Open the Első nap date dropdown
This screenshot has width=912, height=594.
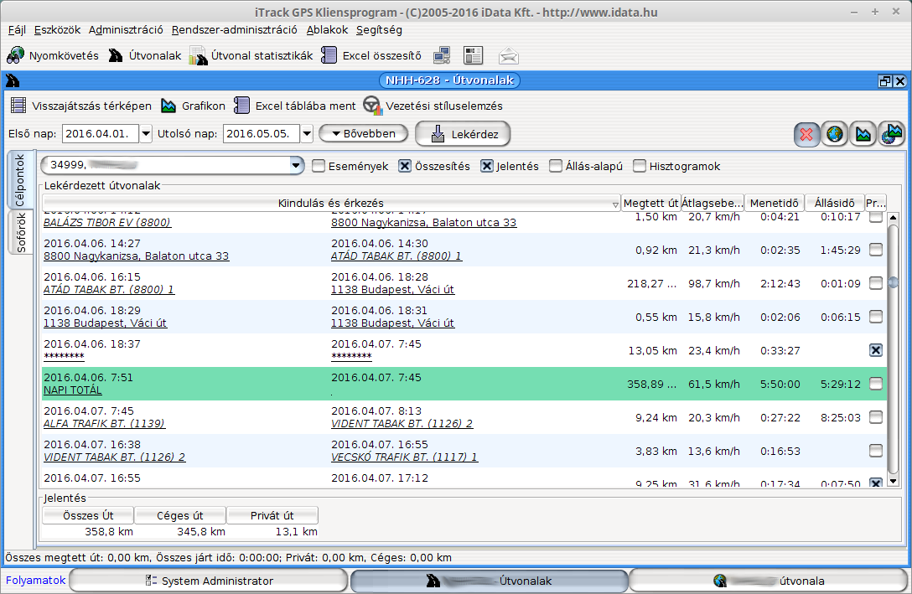146,134
